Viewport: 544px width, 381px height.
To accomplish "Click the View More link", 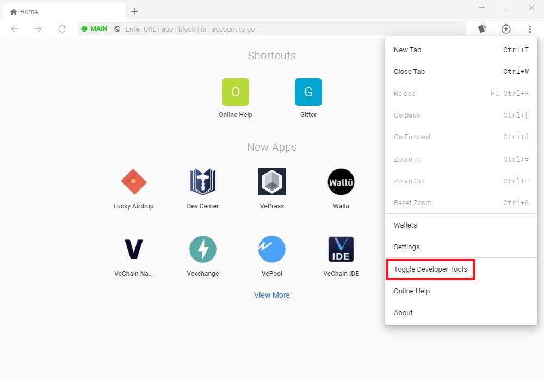I will (271, 295).
